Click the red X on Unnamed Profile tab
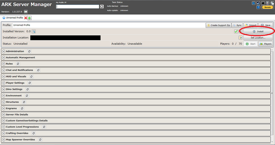 (x=26, y=18)
